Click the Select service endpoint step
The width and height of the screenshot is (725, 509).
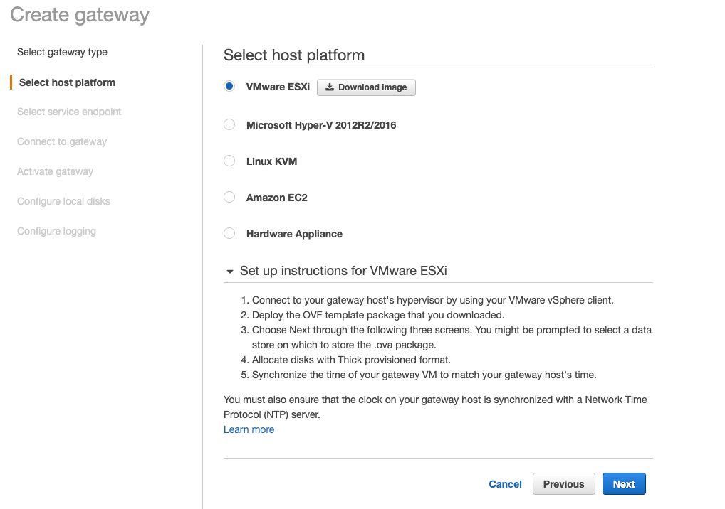(68, 112)
